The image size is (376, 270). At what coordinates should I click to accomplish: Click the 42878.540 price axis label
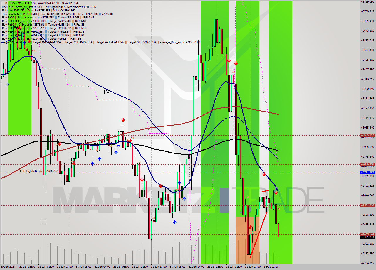367,156
